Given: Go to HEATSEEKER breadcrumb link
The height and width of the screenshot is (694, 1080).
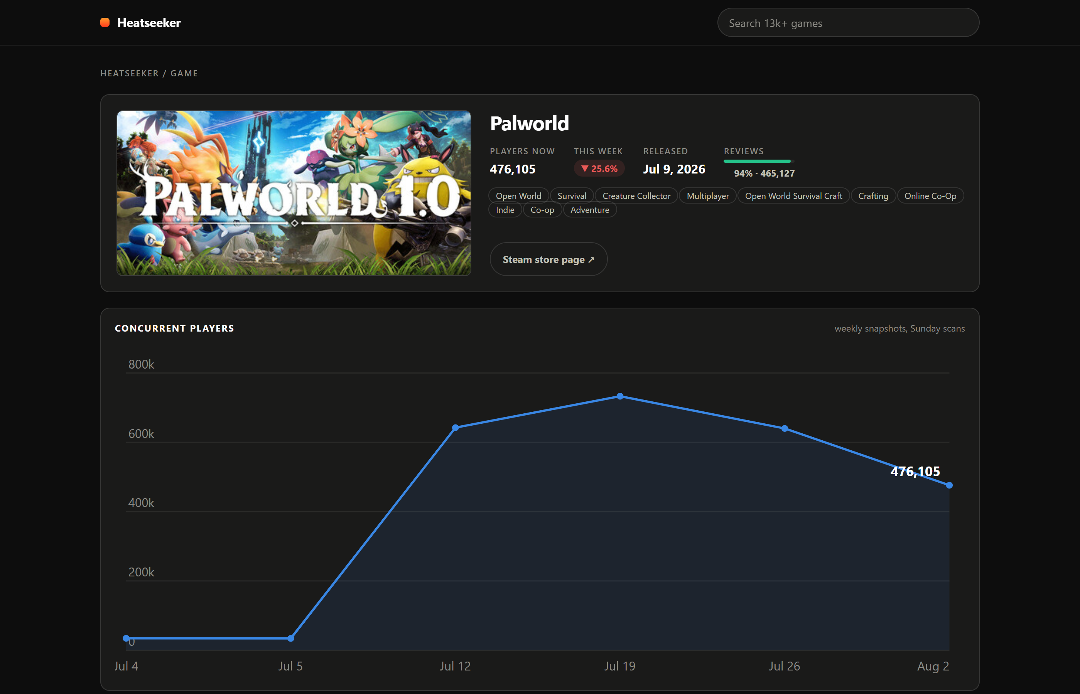Looking at the screenshot, I should pyautogui.click(x=129, y=73).
